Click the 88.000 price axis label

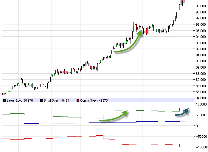pyautogui.click(x=201, y=74)
